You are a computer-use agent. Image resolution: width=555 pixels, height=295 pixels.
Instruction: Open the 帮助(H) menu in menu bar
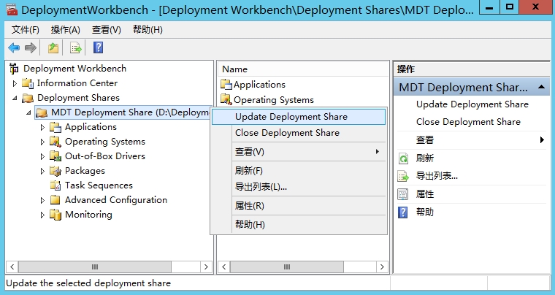148,30
